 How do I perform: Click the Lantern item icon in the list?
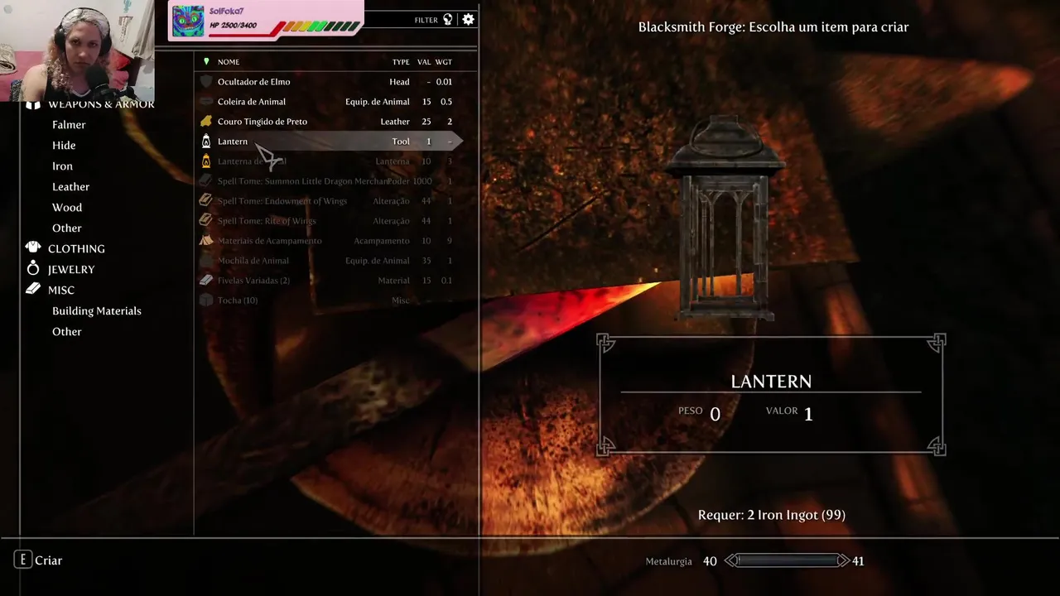206,142
